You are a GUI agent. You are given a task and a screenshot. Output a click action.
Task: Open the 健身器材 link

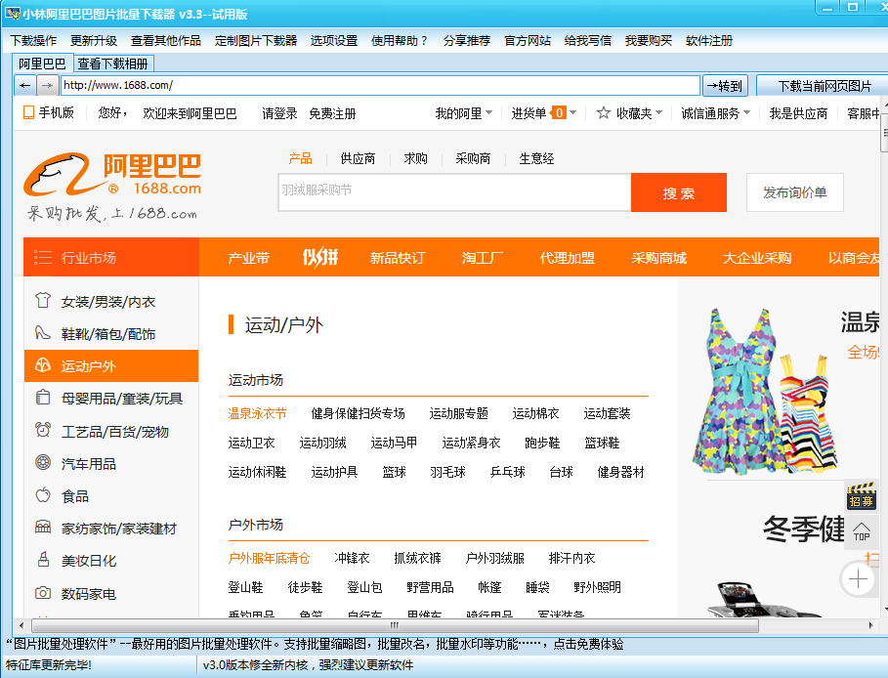click(620, 472)
